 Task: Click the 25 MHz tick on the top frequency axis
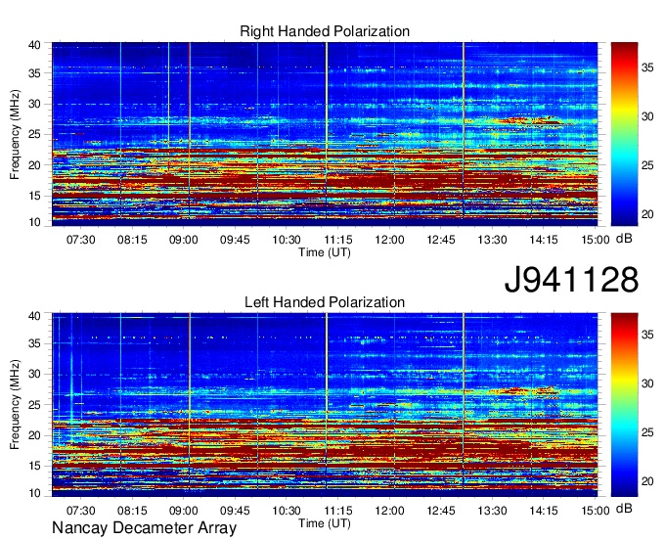coord(34,134)
